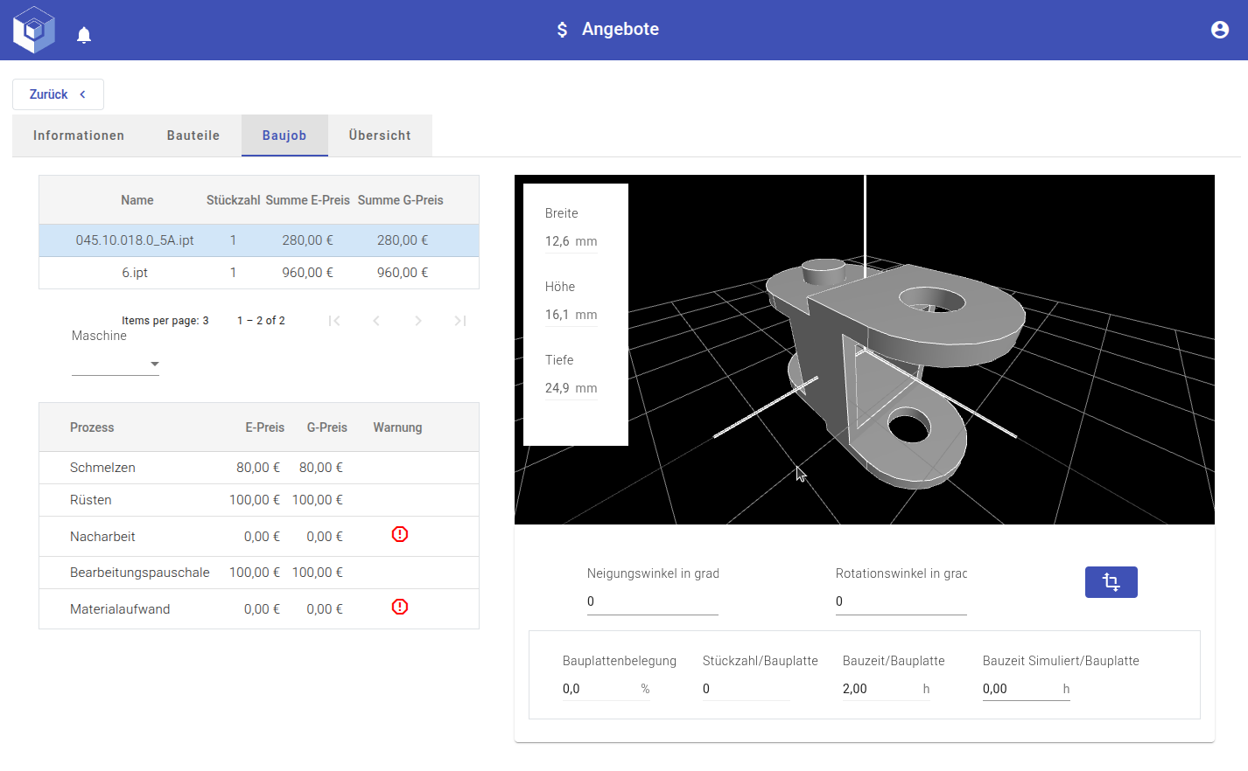Open the user account menu
Image resolution: width=1248 pixels, height=771 pixels.
coord(1219,30)
